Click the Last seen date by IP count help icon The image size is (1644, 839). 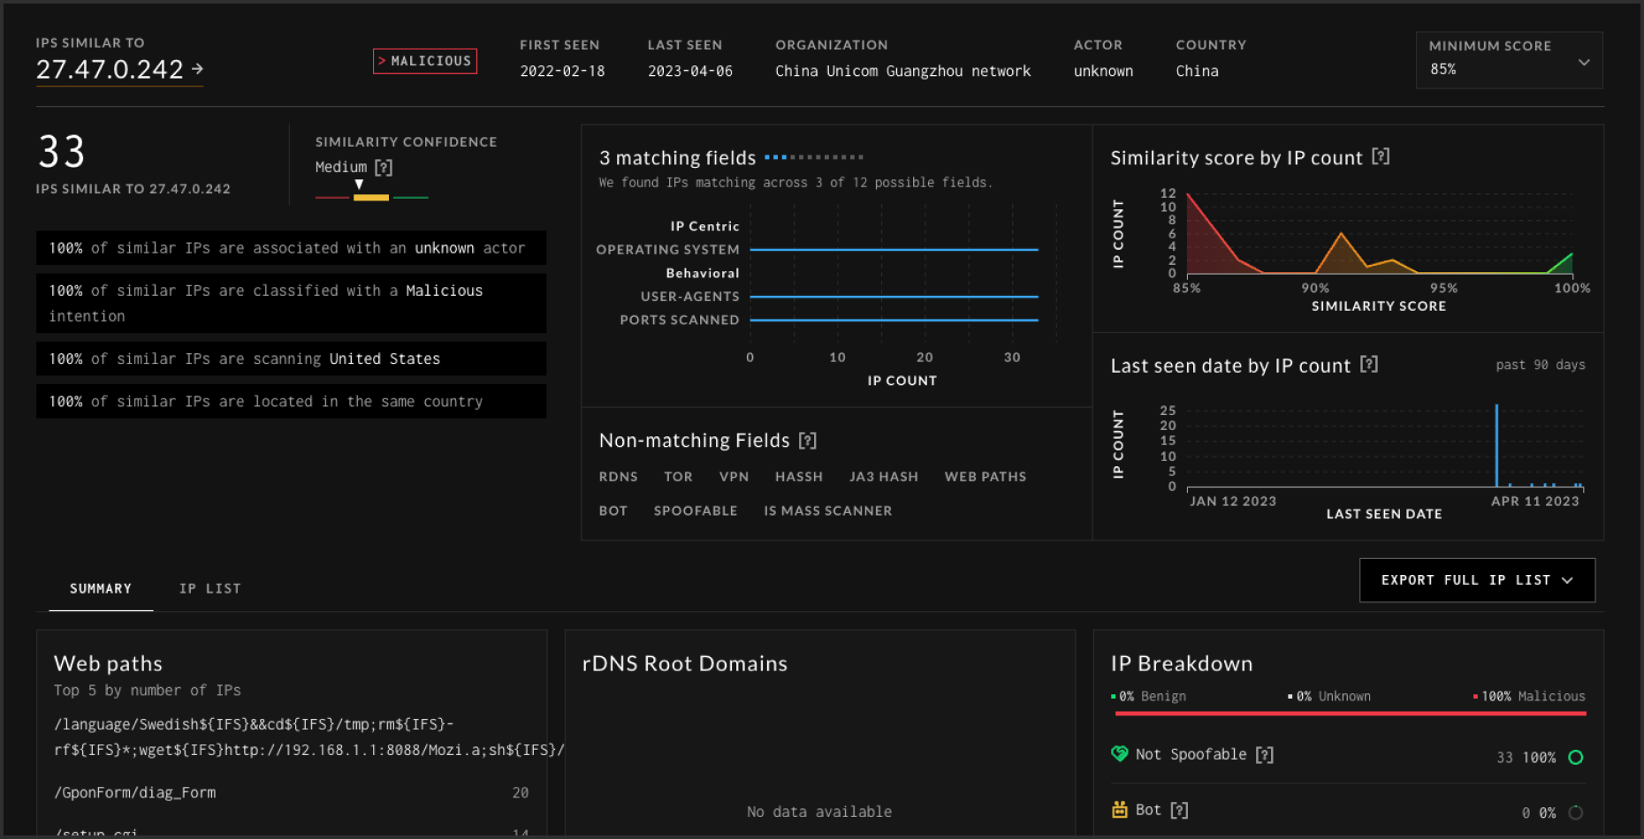(x=1370, y=364)
